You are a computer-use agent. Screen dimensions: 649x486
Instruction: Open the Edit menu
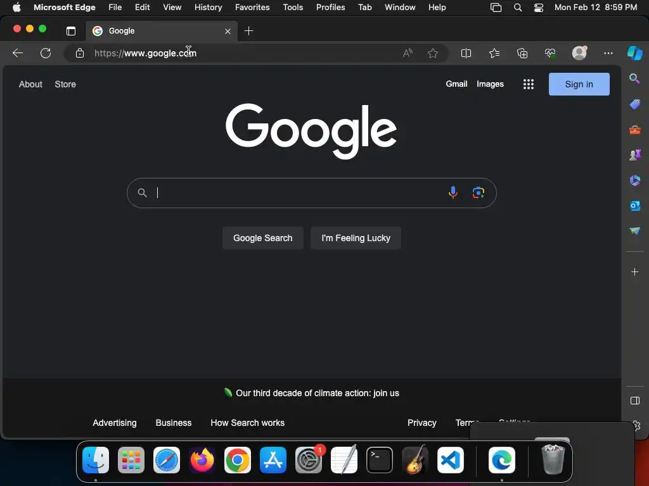point(142,8)
